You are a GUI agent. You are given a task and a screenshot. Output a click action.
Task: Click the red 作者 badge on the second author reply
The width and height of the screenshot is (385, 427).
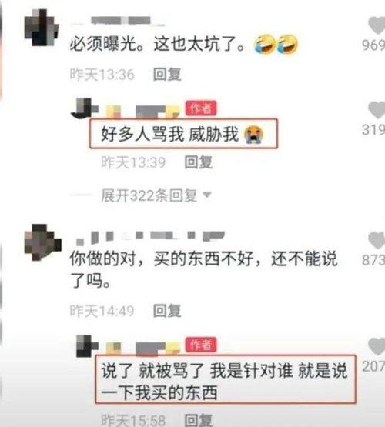pos(201,345)
